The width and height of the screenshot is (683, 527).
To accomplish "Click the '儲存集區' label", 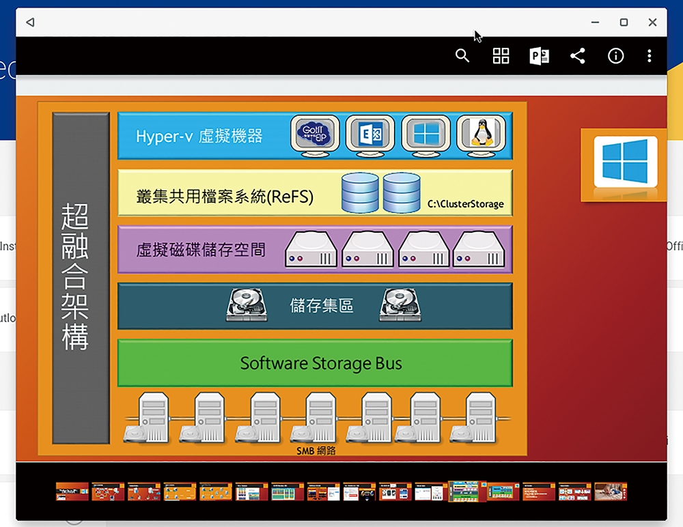I will click(322, 306).
